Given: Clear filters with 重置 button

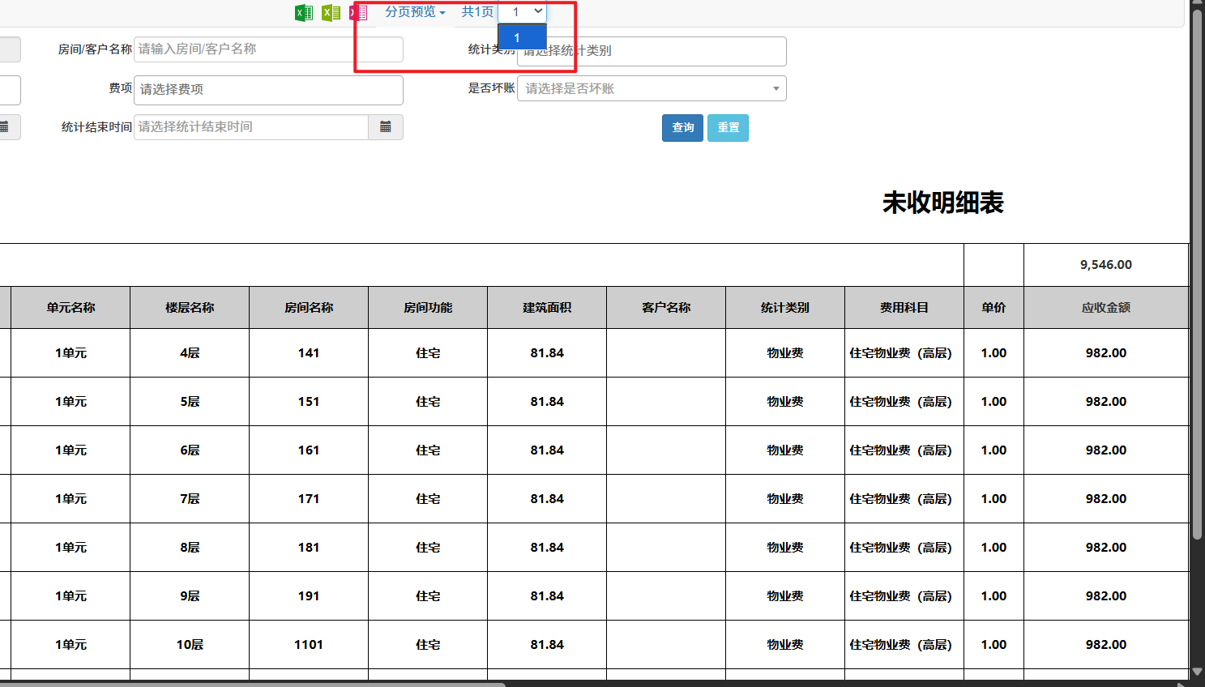Looking at the screenshot, I should (728, 128).
